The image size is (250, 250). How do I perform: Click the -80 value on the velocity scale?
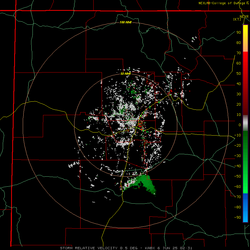[237, 207]
